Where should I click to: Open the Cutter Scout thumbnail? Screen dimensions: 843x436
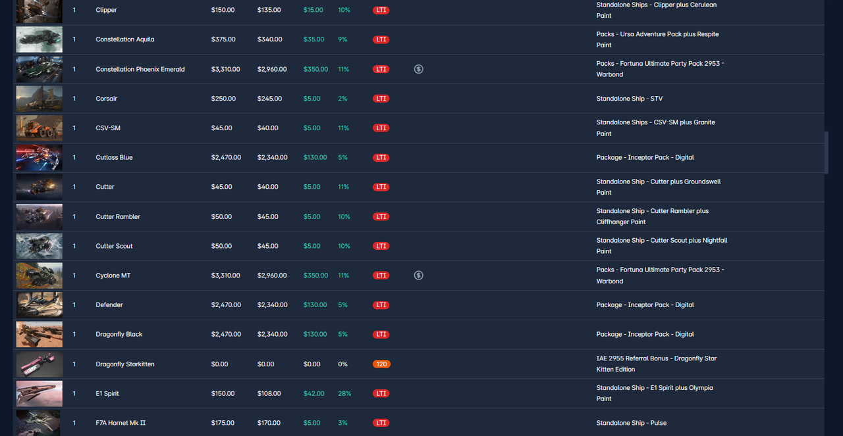[40, 246]
